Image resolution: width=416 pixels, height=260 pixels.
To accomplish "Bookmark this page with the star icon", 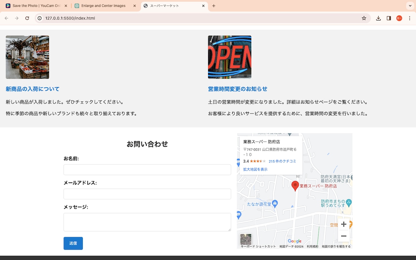I will pyautogui.click(x=364, y=18).
